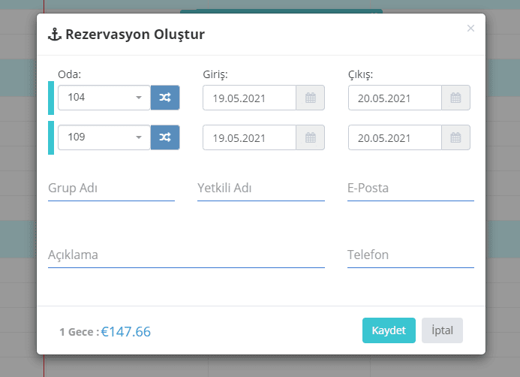The image size is (520, 377).
Task: Click the anchor icon in dialog title
Action: (55, 35)
